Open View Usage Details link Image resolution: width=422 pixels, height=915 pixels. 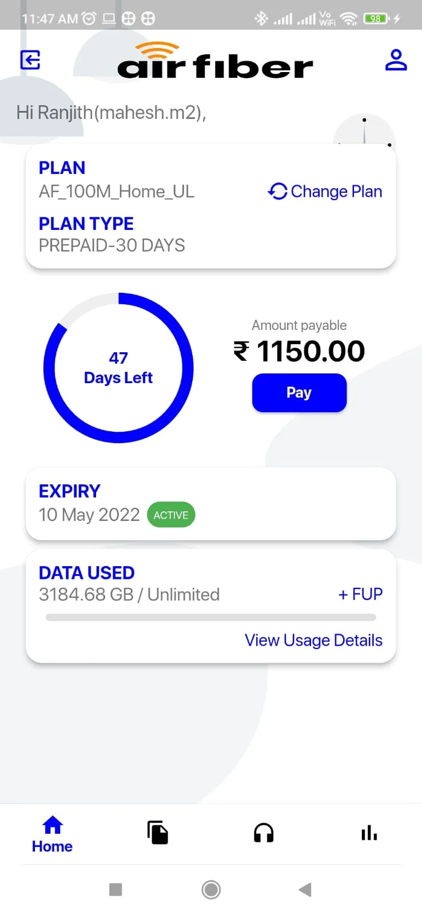tap(313, 640)
